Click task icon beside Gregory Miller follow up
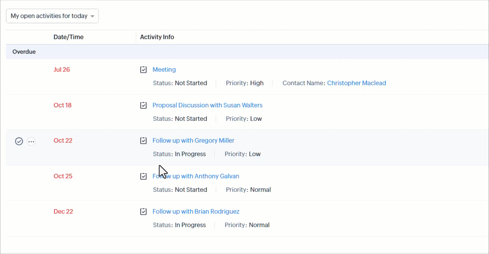This screenshot has width=489, height=254. coord(143,141)
